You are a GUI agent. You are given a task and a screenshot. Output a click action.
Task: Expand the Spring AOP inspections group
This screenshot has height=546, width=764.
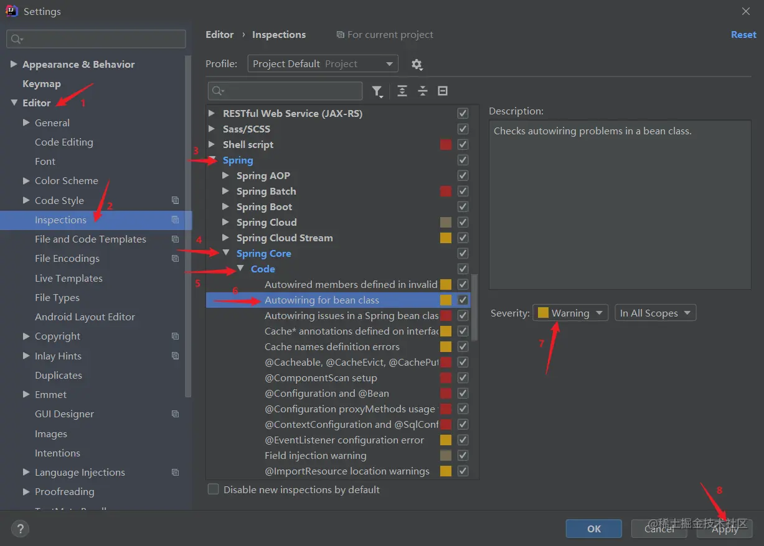pyautogui.click(x=226, y=175)
